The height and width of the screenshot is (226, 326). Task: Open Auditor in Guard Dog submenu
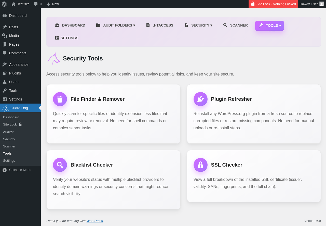(8, 132)
